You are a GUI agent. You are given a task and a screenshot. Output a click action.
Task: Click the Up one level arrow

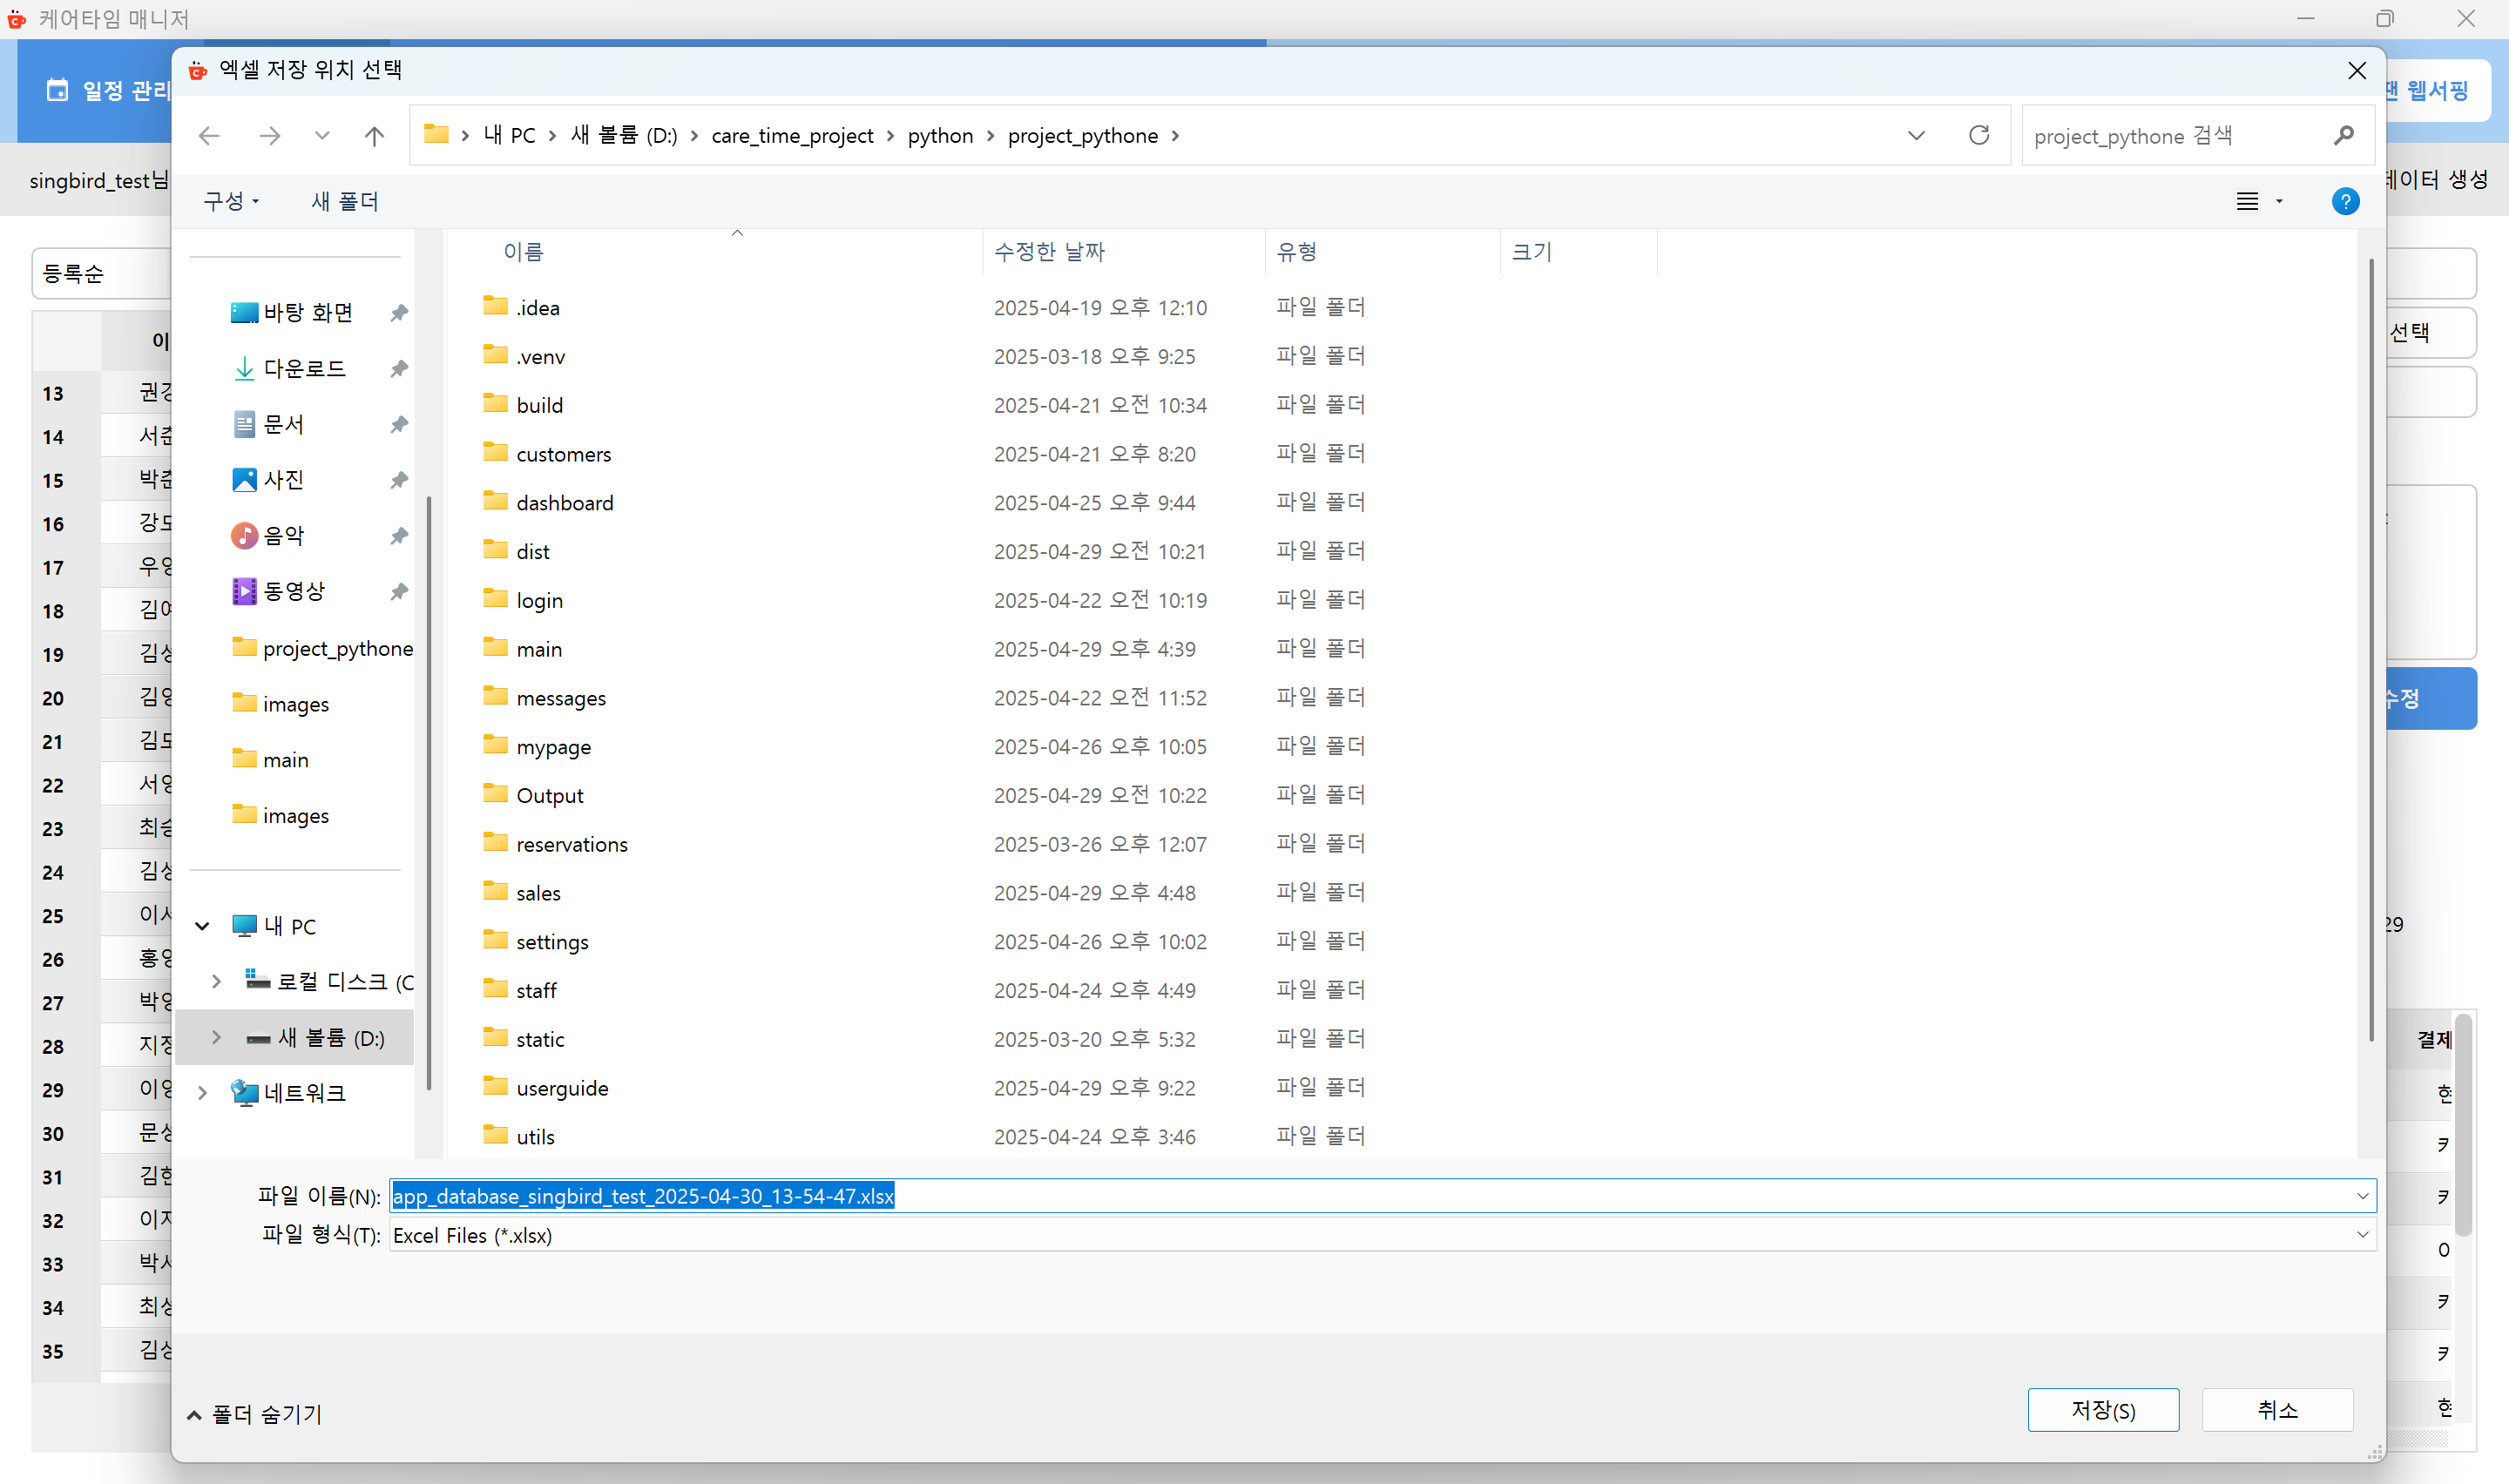[x=374, y=136]
